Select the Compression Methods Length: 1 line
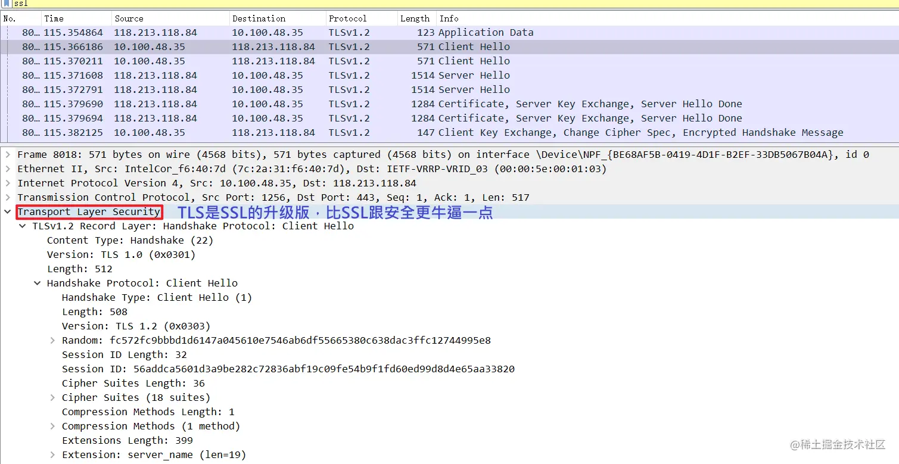The image size is (899, 464). [148, 412]
